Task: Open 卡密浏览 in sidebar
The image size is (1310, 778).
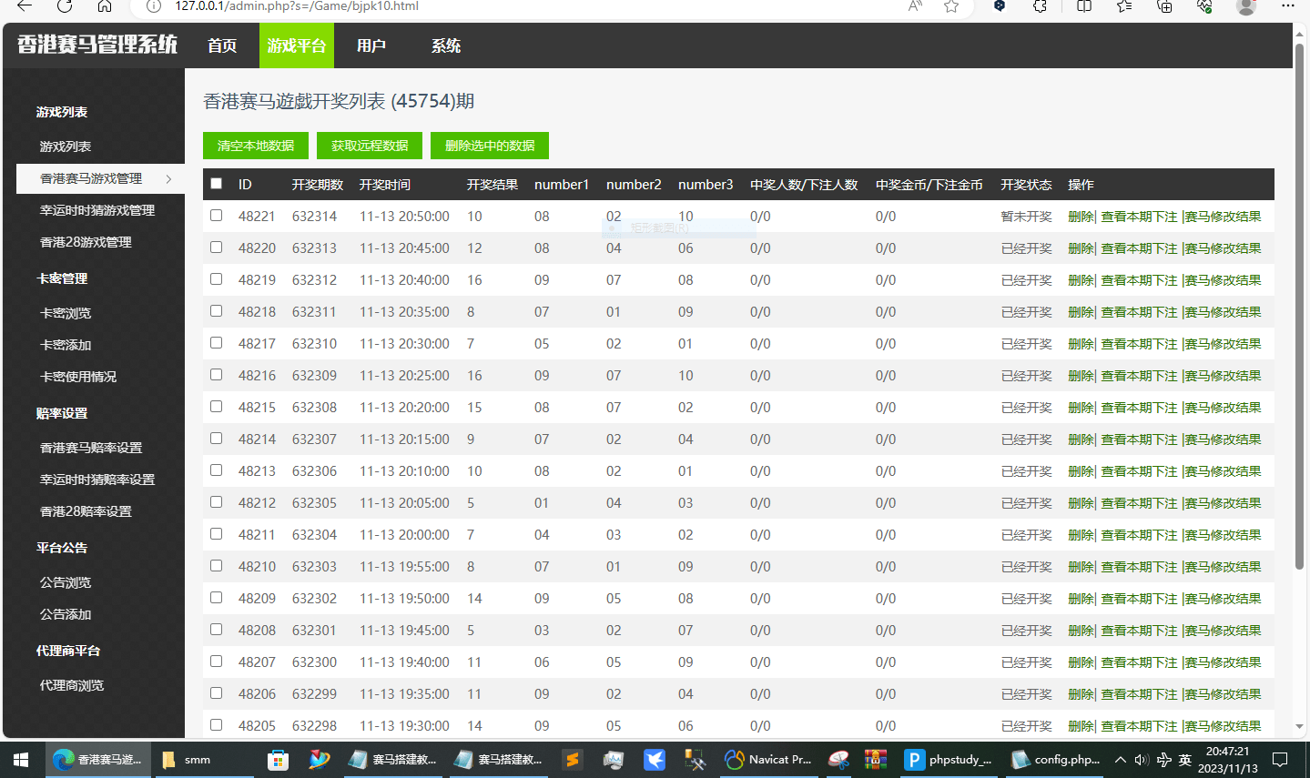Action: (66, 313)
